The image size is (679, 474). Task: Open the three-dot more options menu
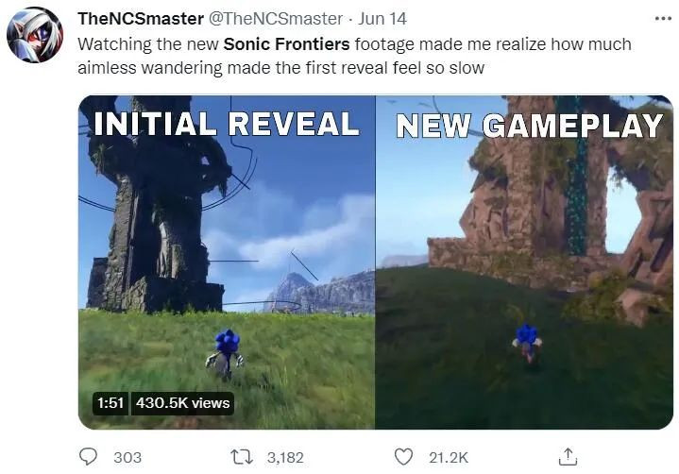[x=663, y=19]
